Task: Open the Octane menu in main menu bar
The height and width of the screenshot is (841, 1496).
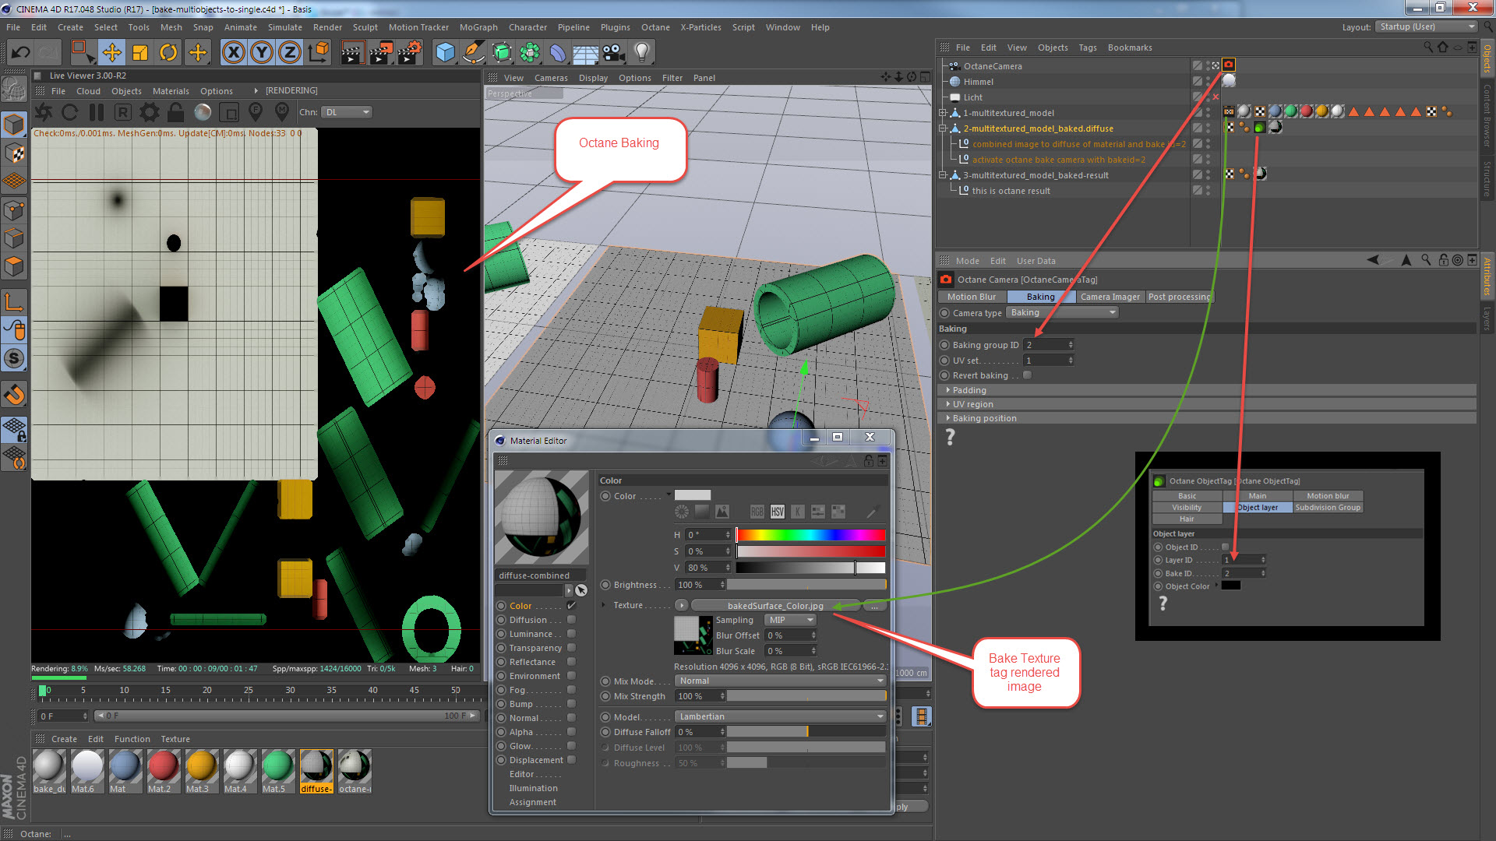Action: 655,27
